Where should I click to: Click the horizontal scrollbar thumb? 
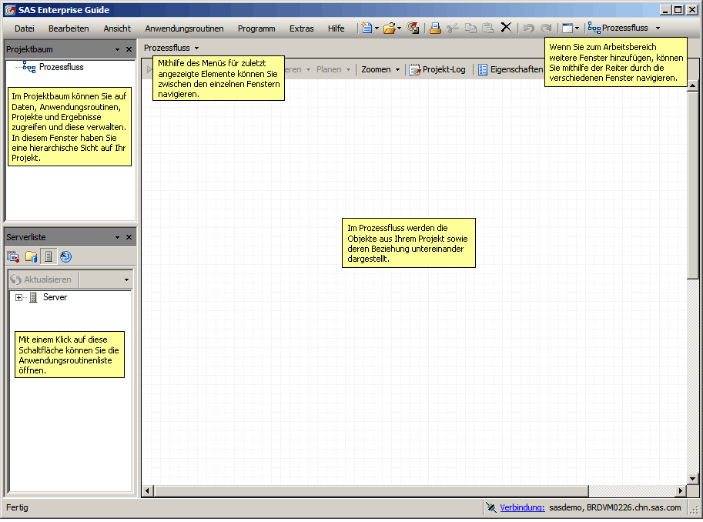[x=371, y=491]
